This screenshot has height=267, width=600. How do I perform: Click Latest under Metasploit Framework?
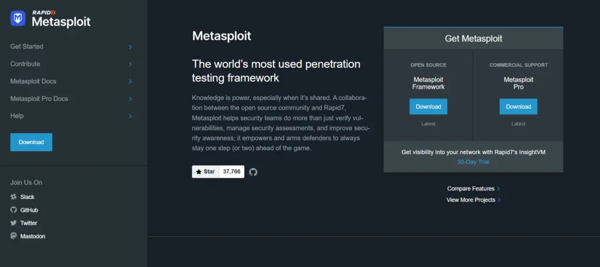pyautogui.click(x=428, y=124)
